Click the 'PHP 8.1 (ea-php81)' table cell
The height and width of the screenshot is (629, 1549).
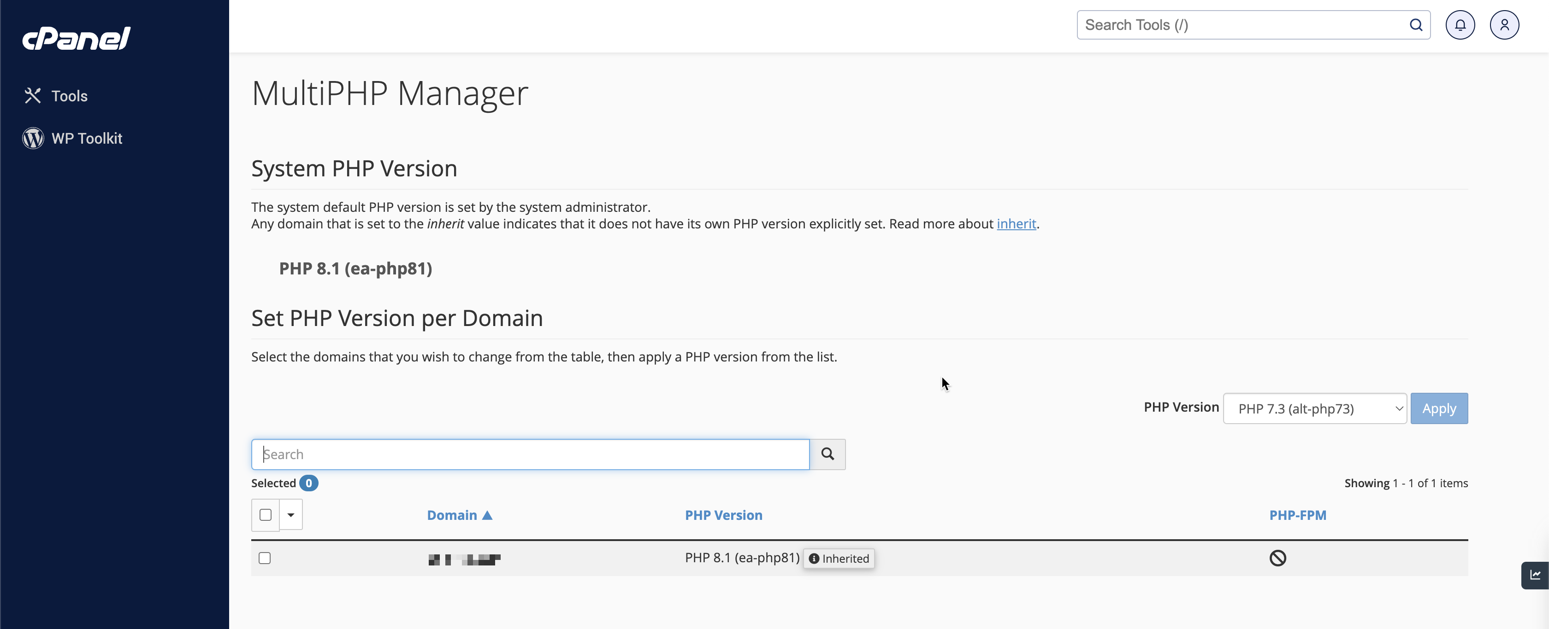(x=742, y=558)
